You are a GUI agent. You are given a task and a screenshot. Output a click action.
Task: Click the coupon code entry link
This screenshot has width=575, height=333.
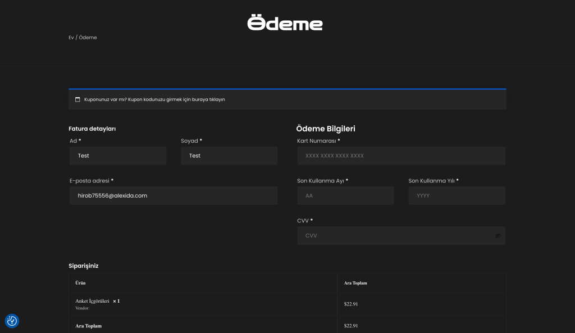pyautogui.click(x=154, y=99)
